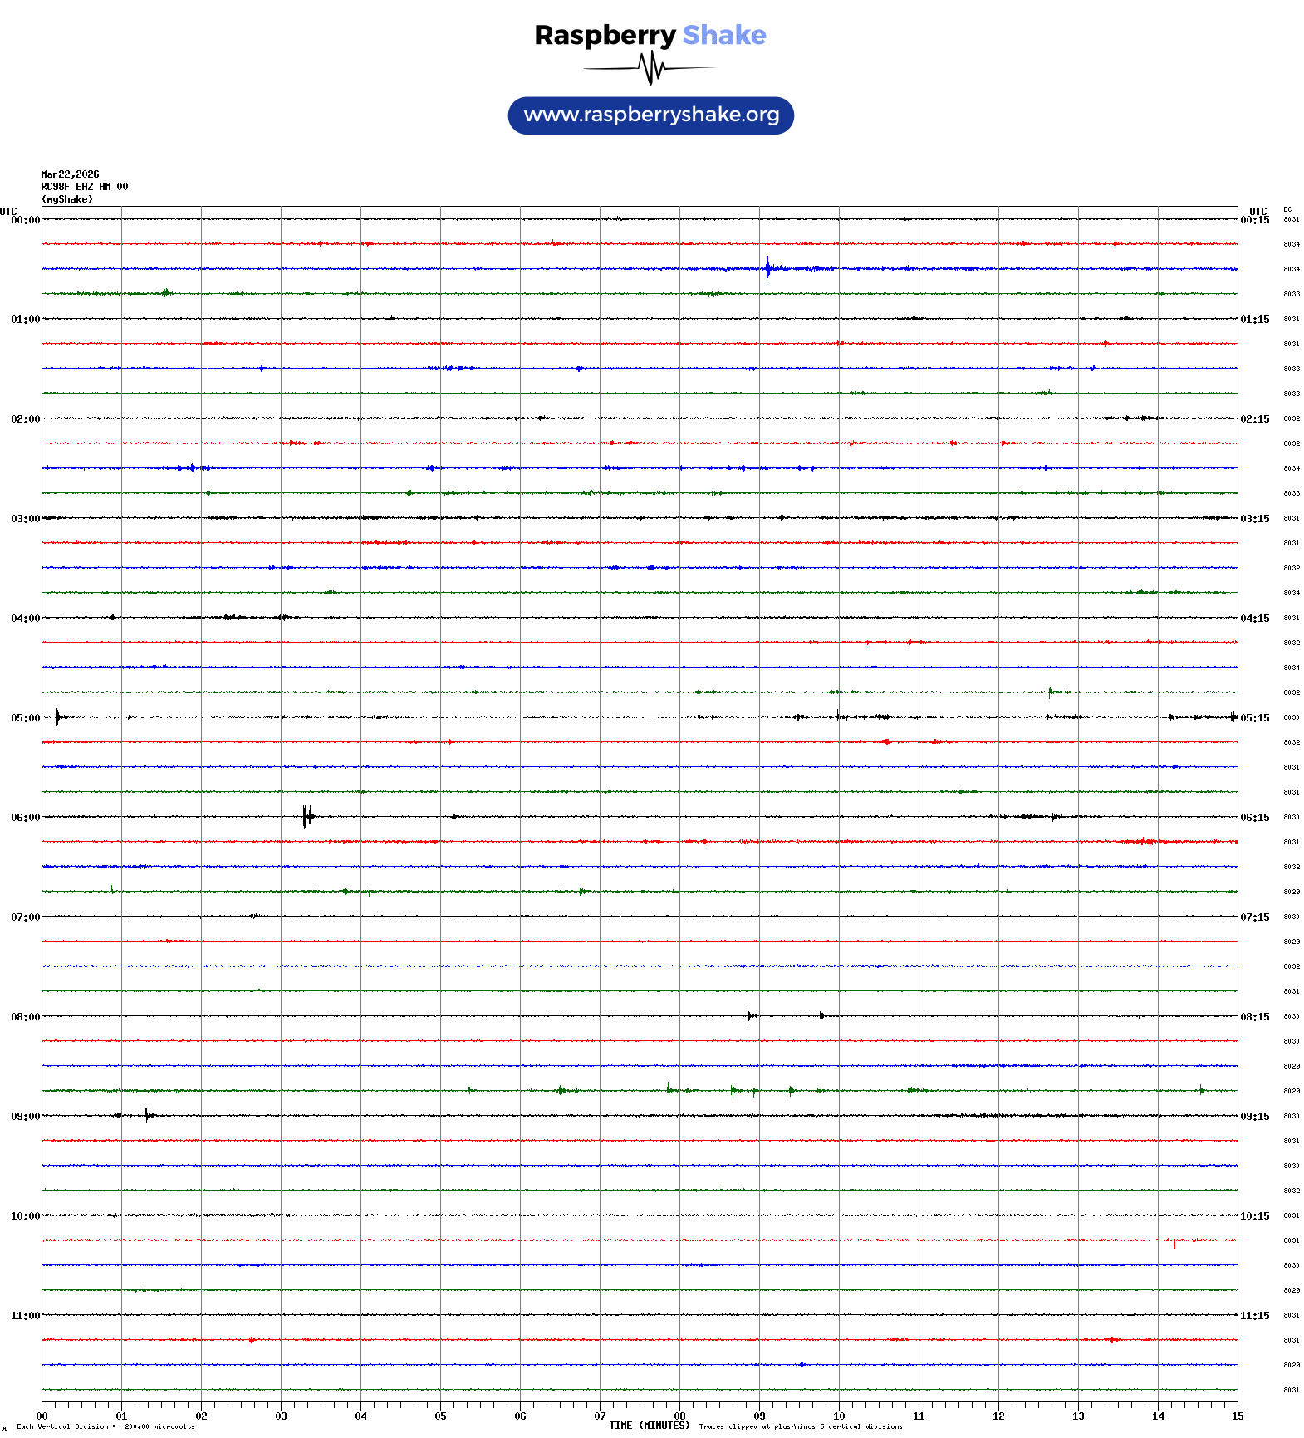Select the red spike near minute 14 below 10:15
1304x1438 pixels.
coord(1174,1242)
